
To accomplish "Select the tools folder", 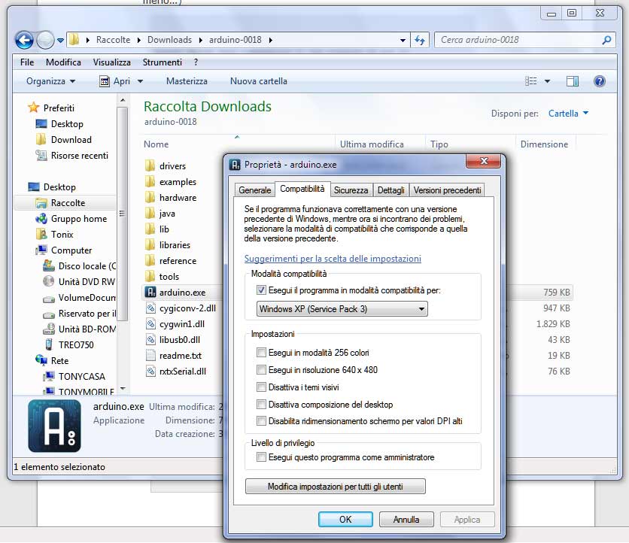I will 162,276.
